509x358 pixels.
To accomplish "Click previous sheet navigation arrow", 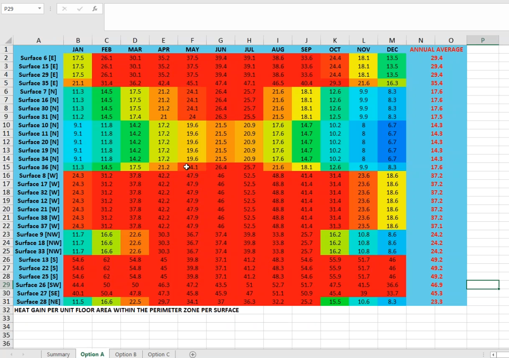I will click(x=11, y=354).
